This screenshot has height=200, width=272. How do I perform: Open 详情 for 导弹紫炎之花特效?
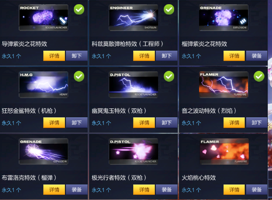(54, 56)
